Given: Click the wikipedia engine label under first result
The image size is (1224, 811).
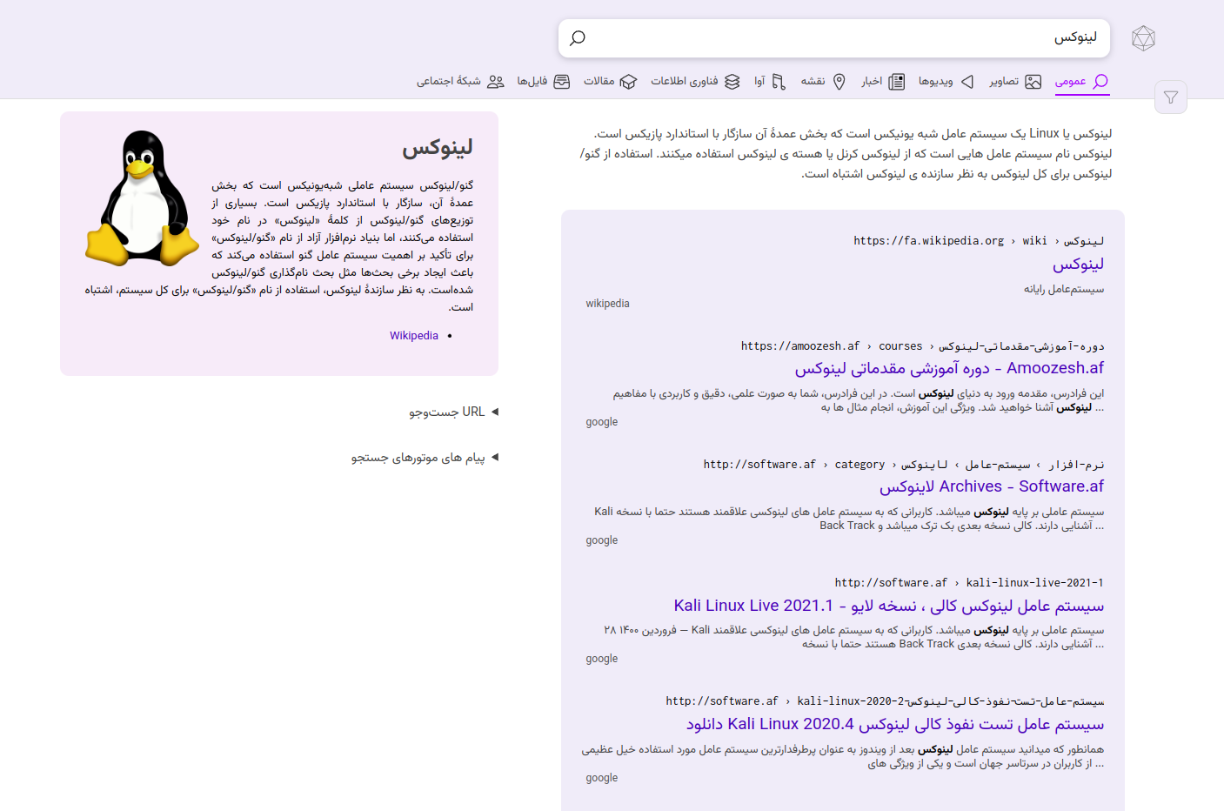Looking at the screenshot, I should point(607,304).
